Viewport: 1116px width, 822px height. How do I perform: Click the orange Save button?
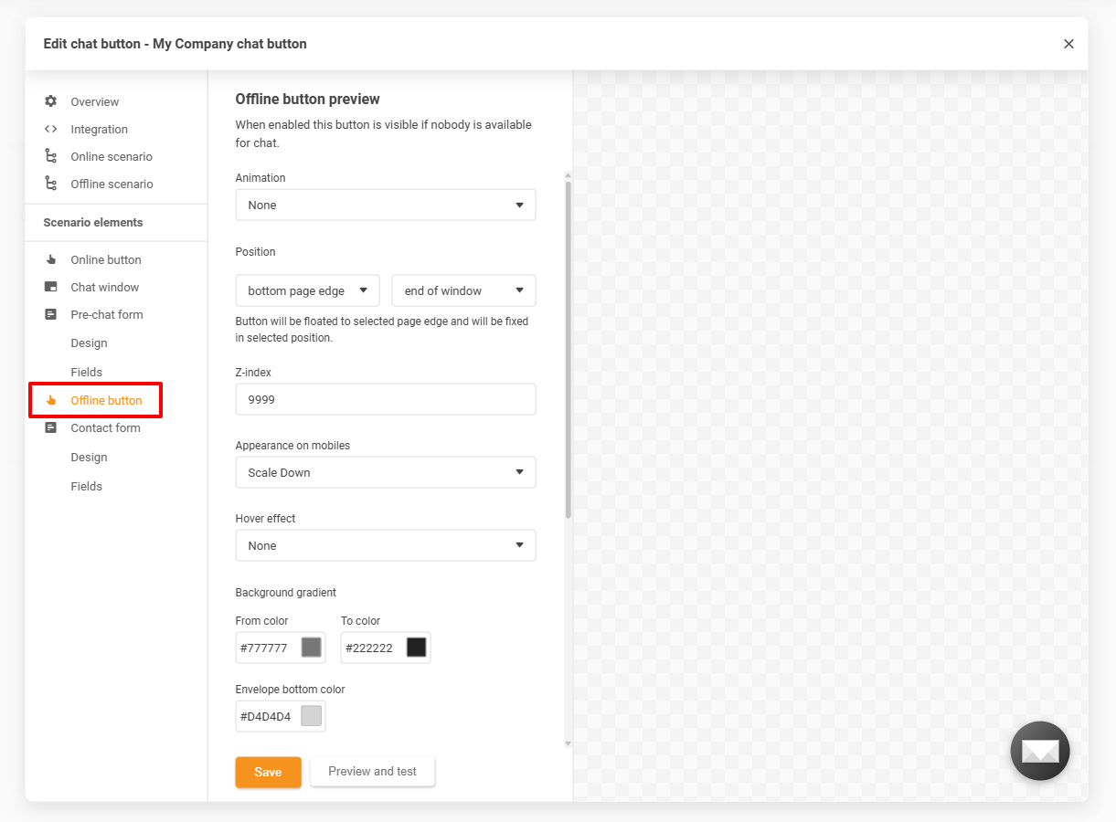(268, 772)
